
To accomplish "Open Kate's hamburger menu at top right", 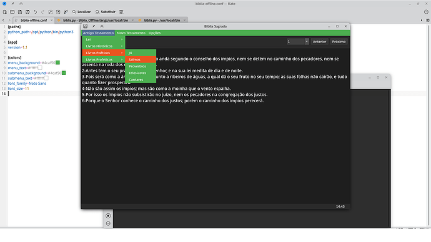I will pyautogui.click(x=426, y=12).
